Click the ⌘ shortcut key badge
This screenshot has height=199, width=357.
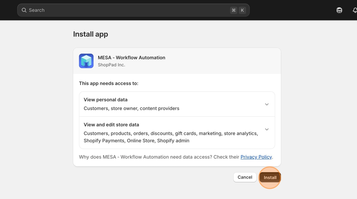234,10
